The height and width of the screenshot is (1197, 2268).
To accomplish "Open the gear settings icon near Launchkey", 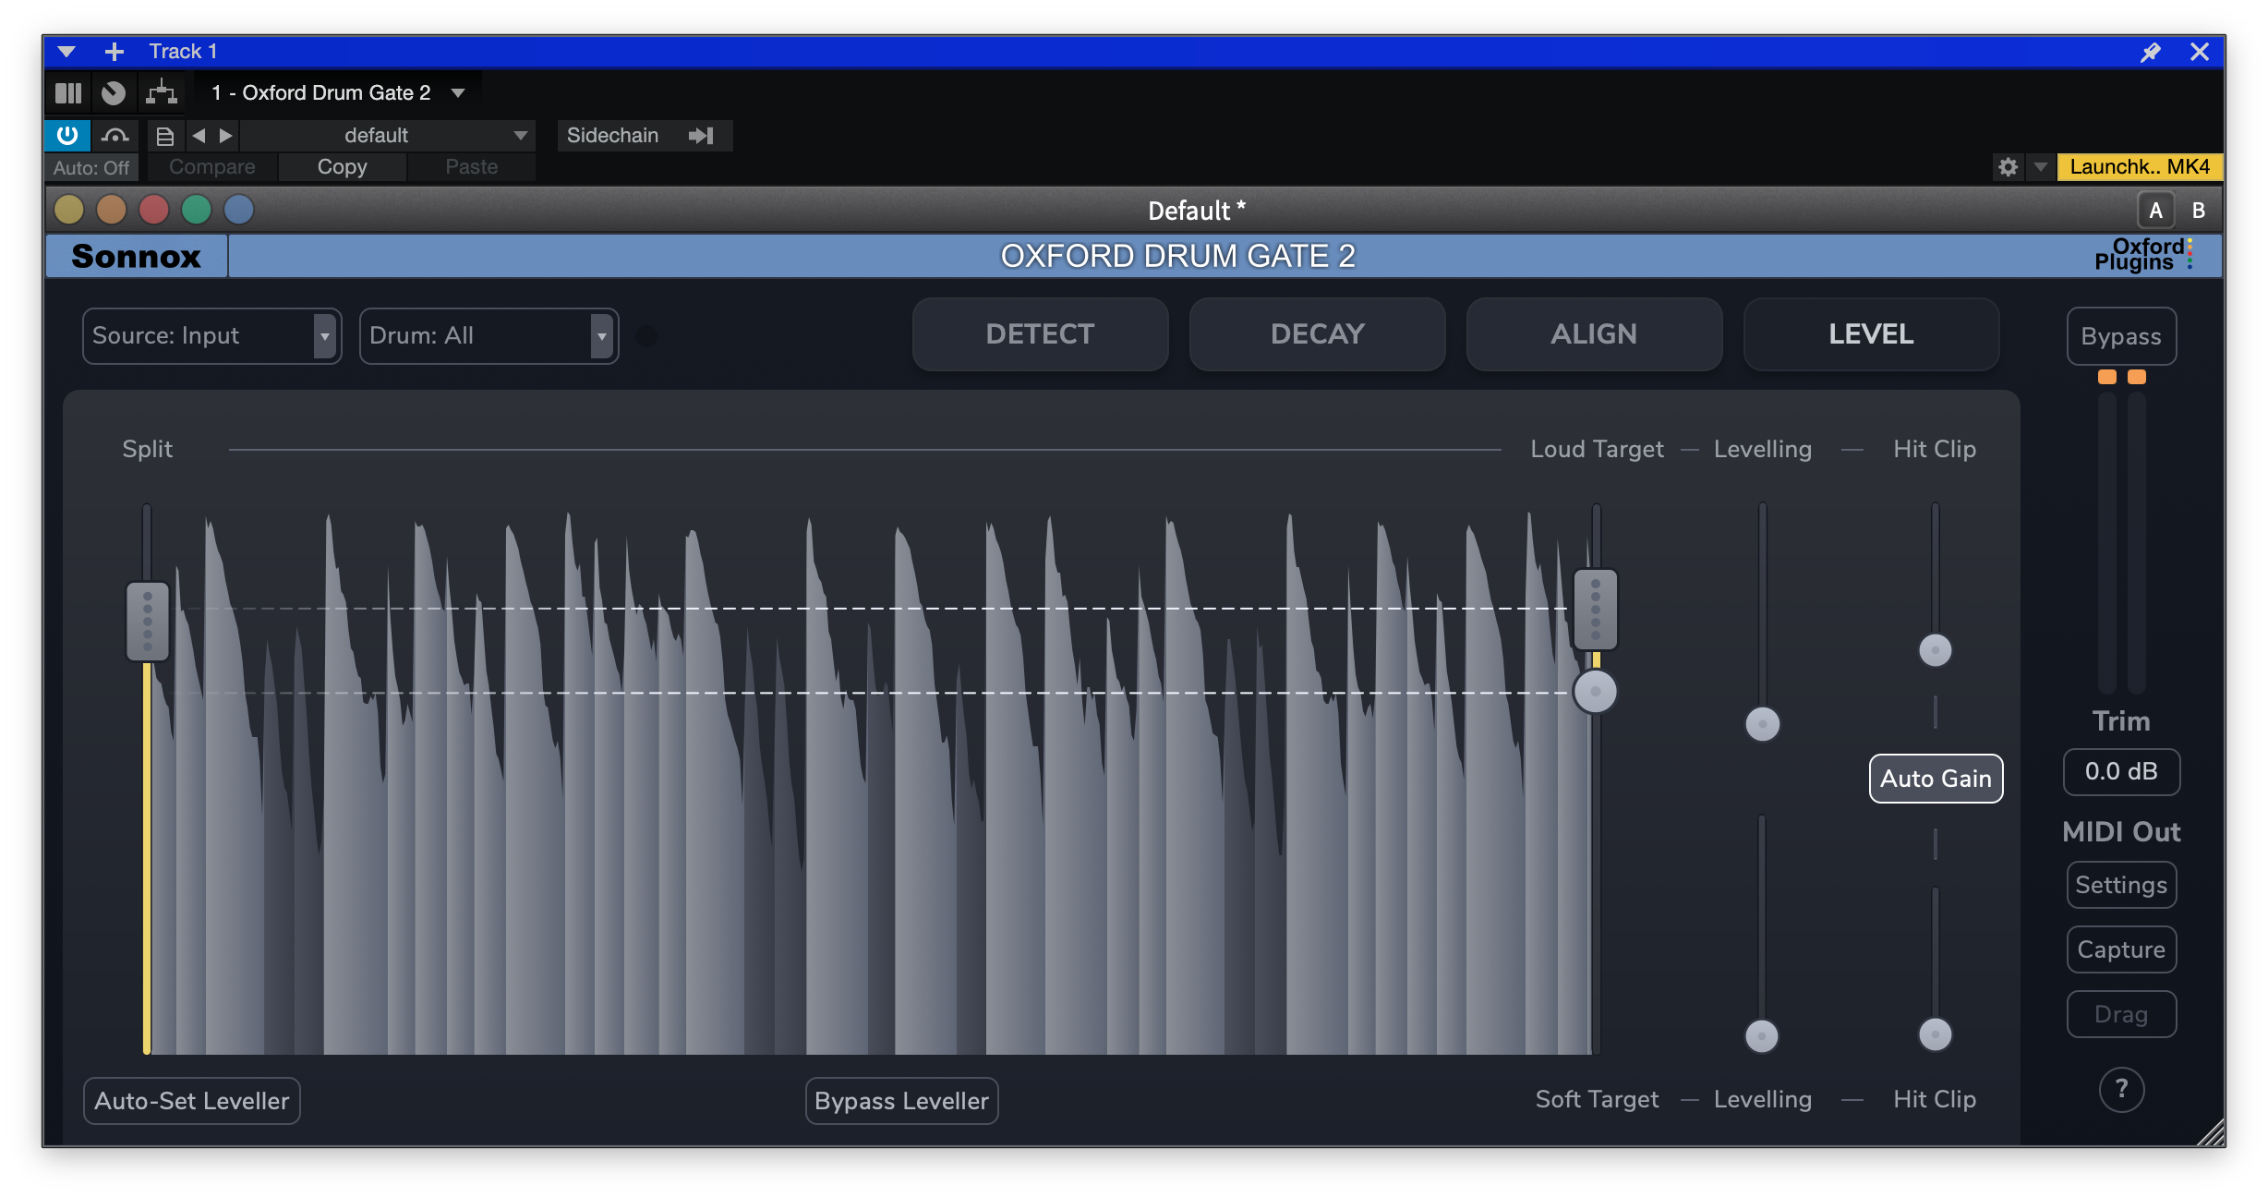I will point(2009,167).
